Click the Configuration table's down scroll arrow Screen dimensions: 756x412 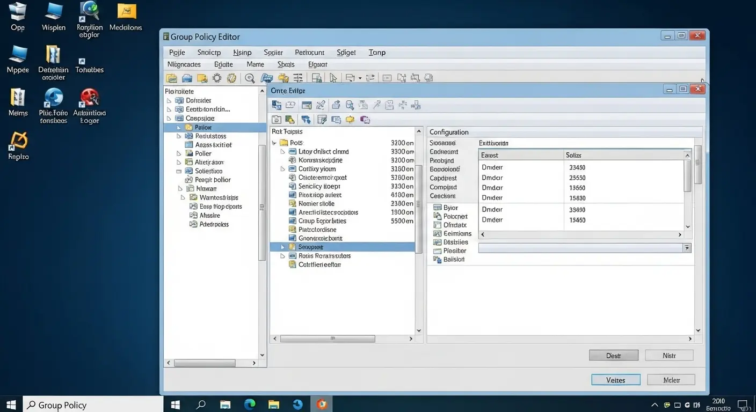tap(687, 227)
